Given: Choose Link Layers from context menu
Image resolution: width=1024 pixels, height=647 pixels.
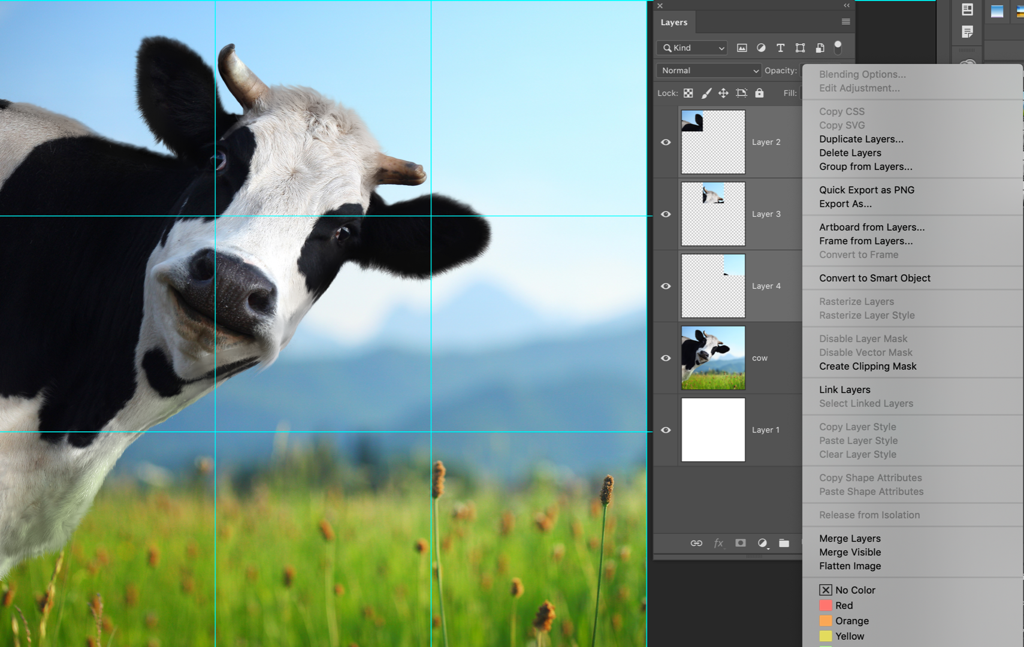Looking at the screenshot, I should click(x=845, y=389).
